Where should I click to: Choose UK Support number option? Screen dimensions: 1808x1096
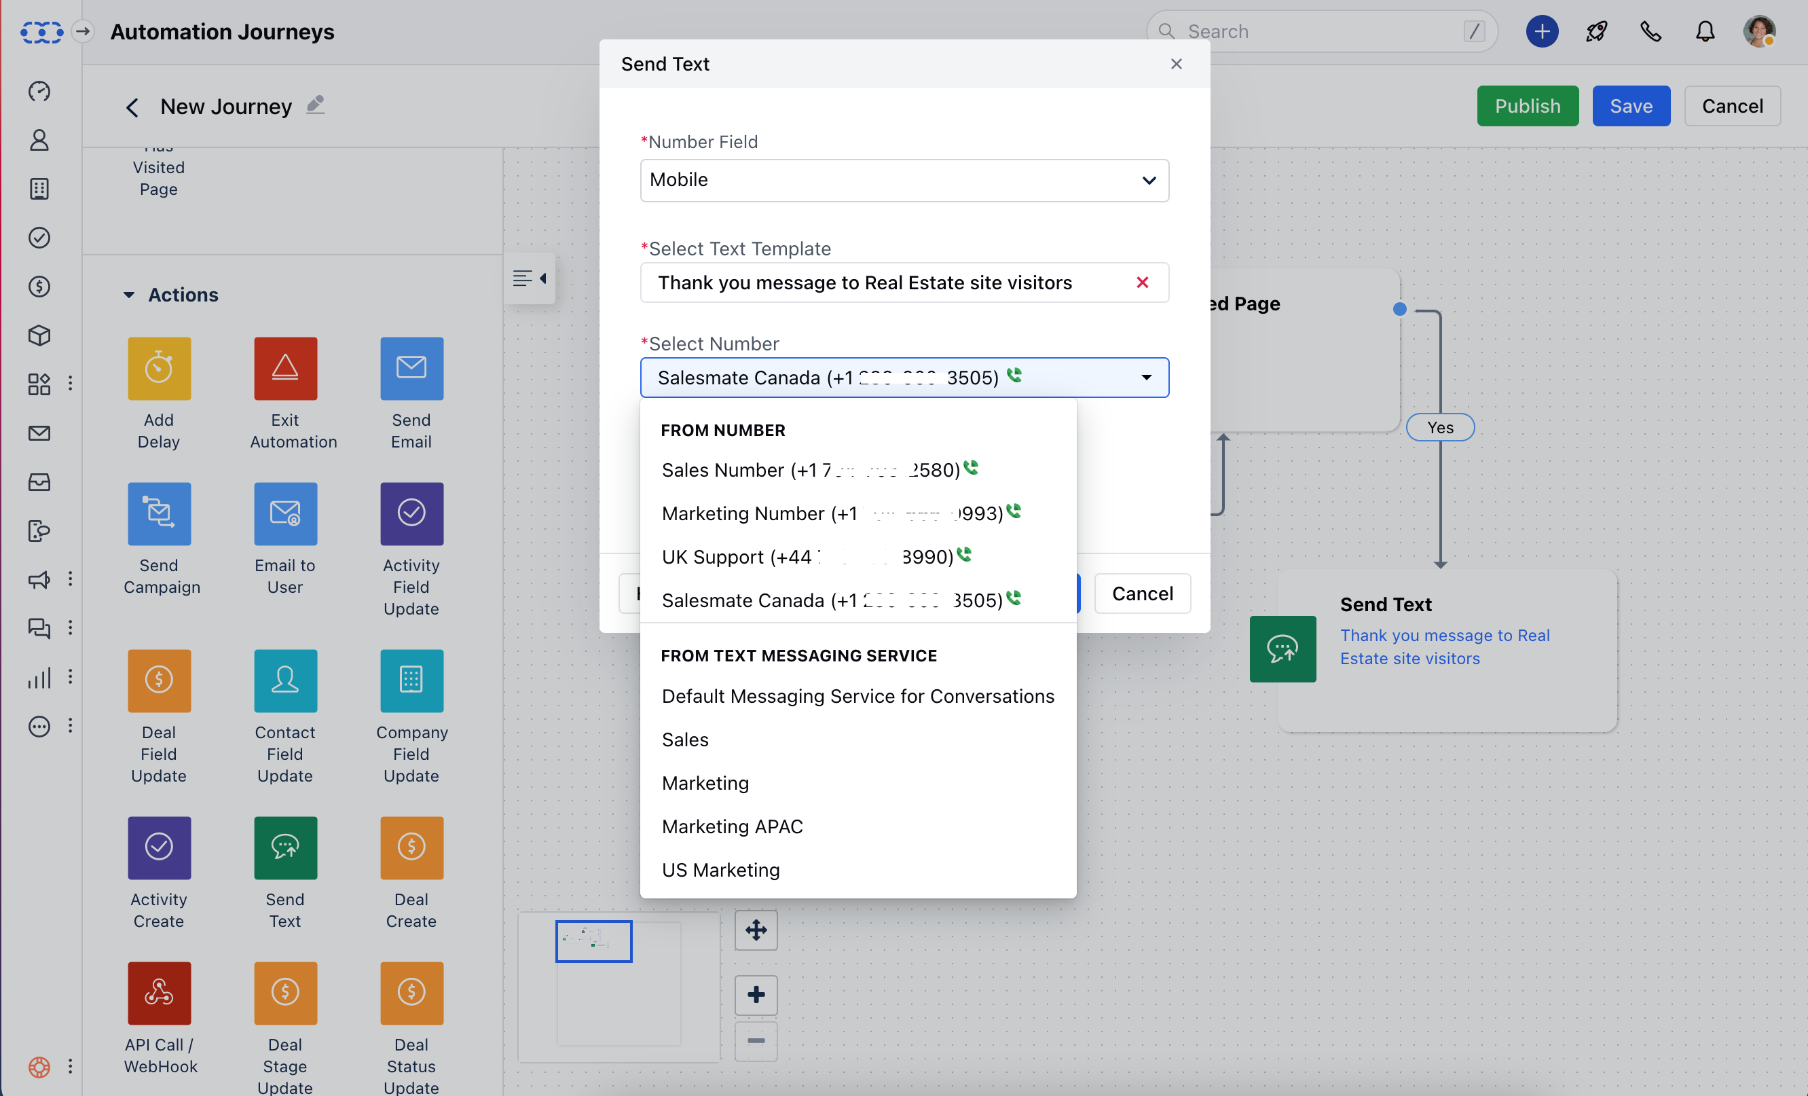pos(807,558)
